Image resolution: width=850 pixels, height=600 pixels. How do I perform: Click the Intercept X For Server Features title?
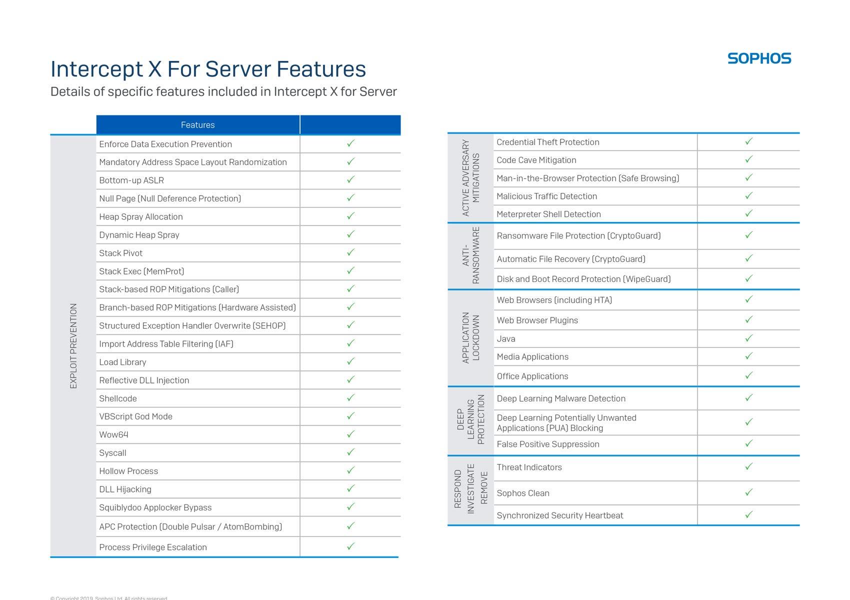(x=208, y=69)
